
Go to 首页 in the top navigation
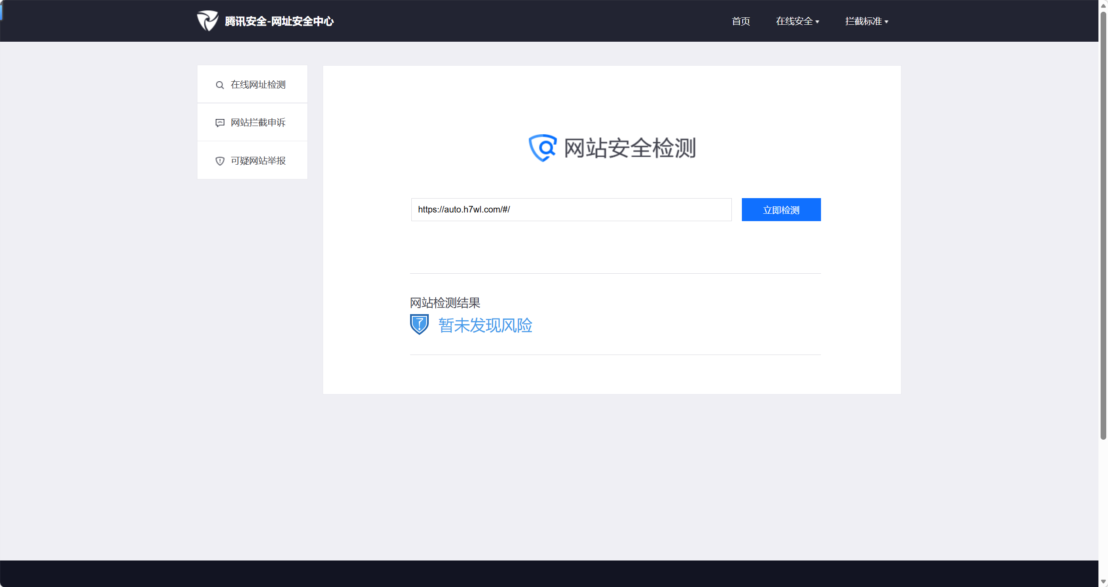point(741,21)
